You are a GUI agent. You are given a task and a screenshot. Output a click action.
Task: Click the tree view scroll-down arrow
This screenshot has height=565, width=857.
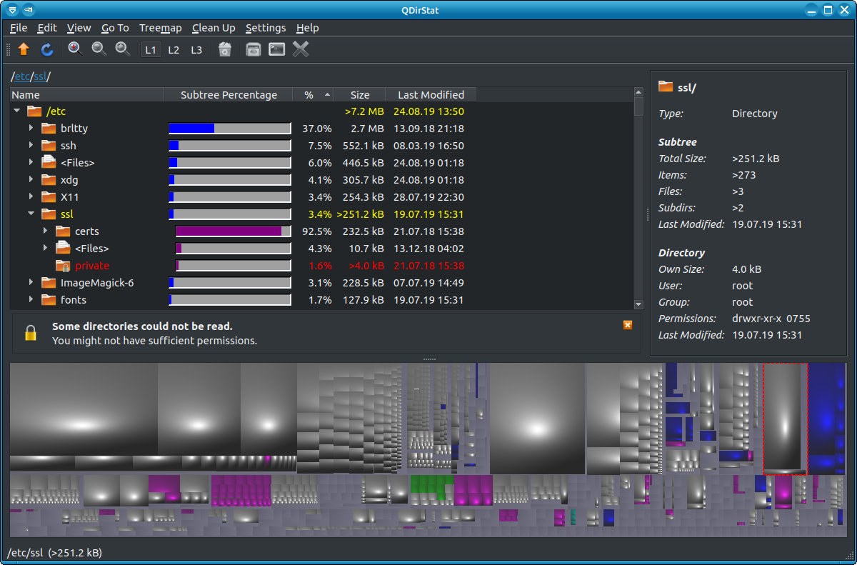click(638, 304)
